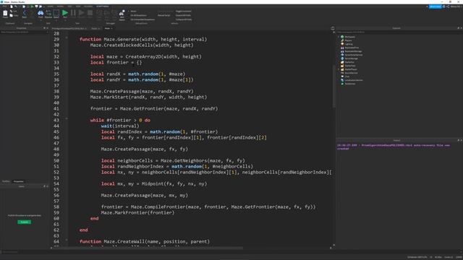Close the Output panel
This screenshot has width=463, height=260.
pos(461,140)
